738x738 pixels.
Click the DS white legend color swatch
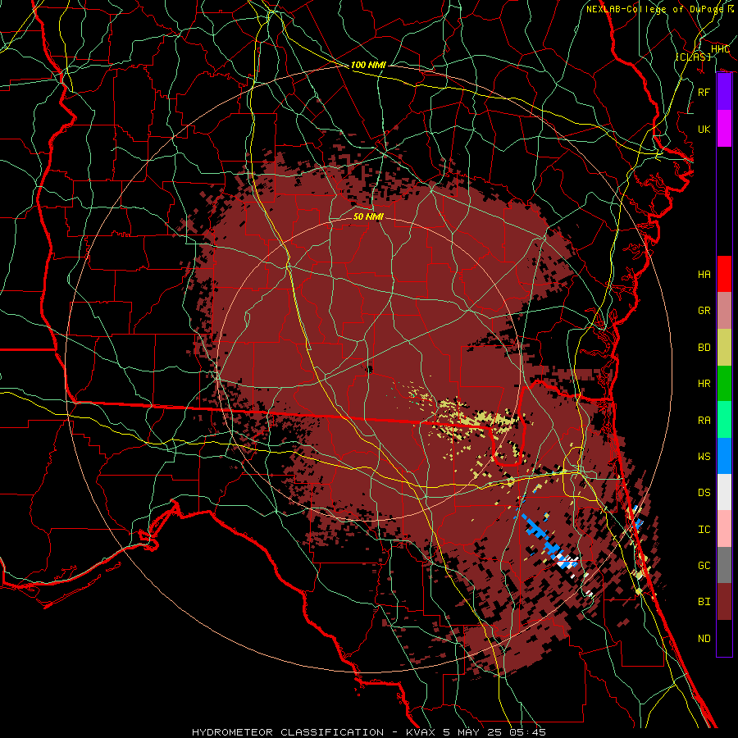[x=724, y=492]
